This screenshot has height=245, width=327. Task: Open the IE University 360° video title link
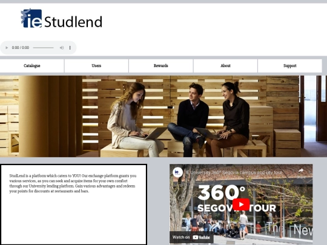234,172
